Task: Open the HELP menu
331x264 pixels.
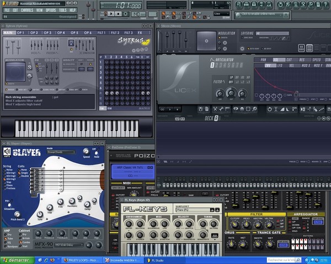Action: (72, 10)
